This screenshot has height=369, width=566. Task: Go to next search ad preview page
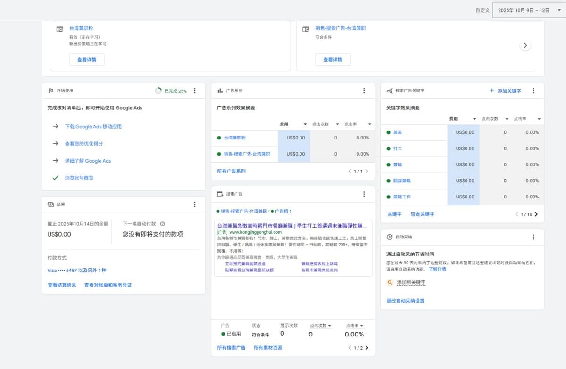(367, 348)
